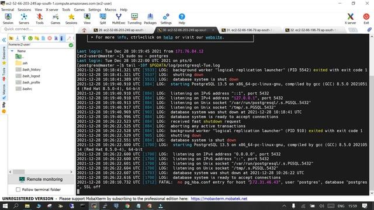Open the Windows Start button
Screen dimensions: 374x210
click(5, 206)
